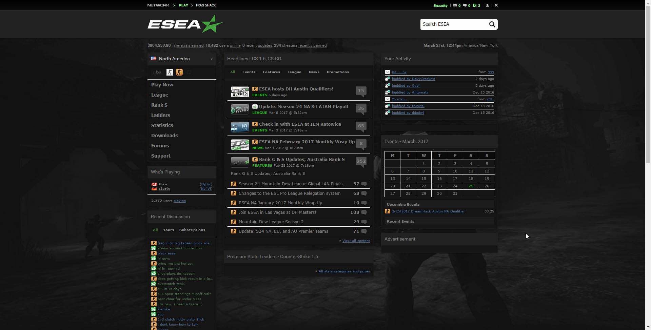651x330 pixels.
Task: Click the magnifying glass search icon
Action: tap(492, 24)
